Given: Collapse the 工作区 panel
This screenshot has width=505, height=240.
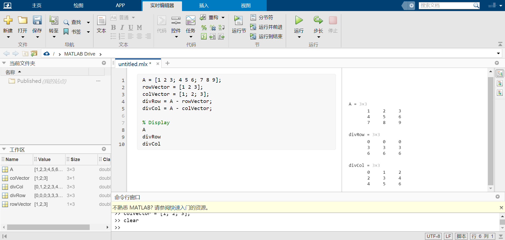Looking at the screenshot, I should (x=4, y=149).
